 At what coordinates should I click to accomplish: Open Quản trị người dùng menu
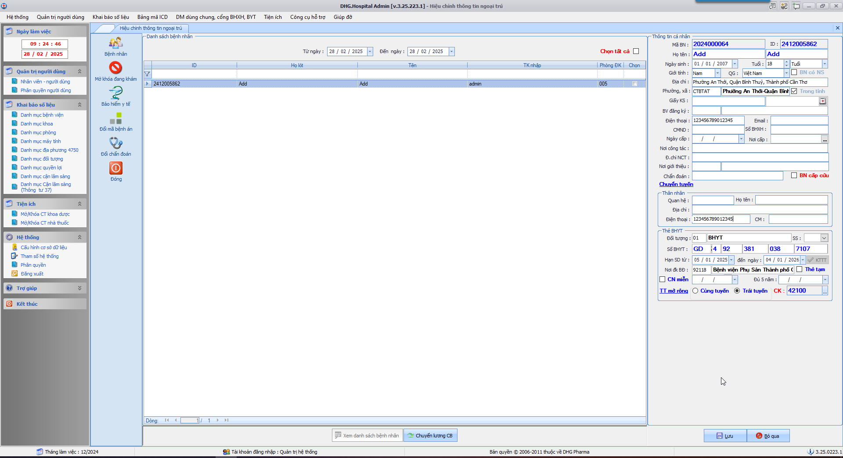tap(61, 17)
